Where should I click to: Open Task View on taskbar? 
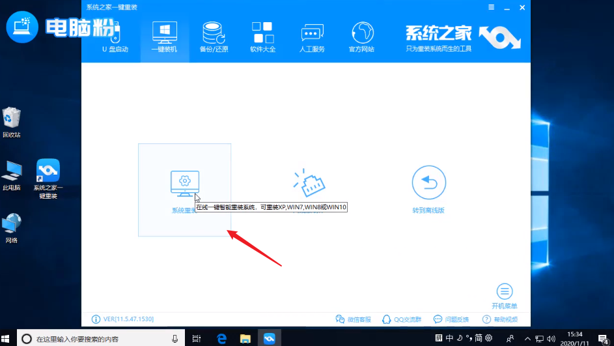[x=197, y=339]
